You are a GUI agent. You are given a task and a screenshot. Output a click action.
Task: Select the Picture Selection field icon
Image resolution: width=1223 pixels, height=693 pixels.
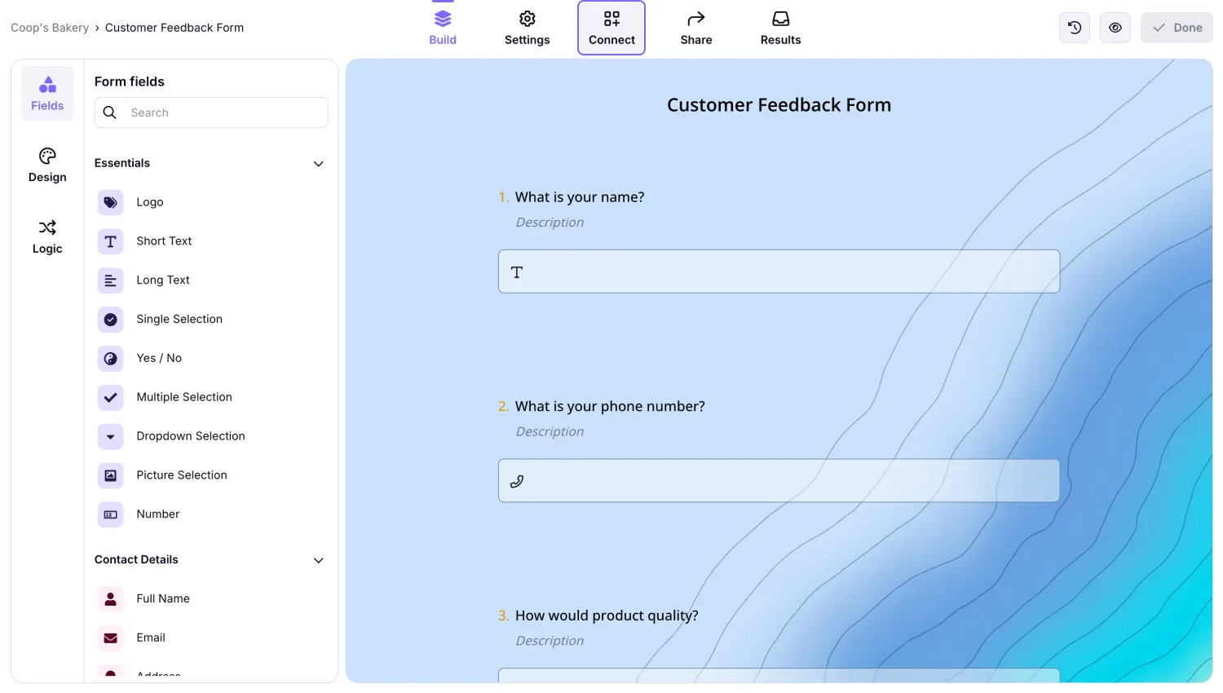110,475
